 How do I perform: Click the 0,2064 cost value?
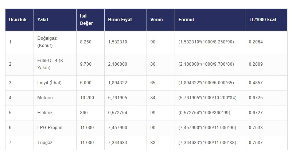[256, 42]
